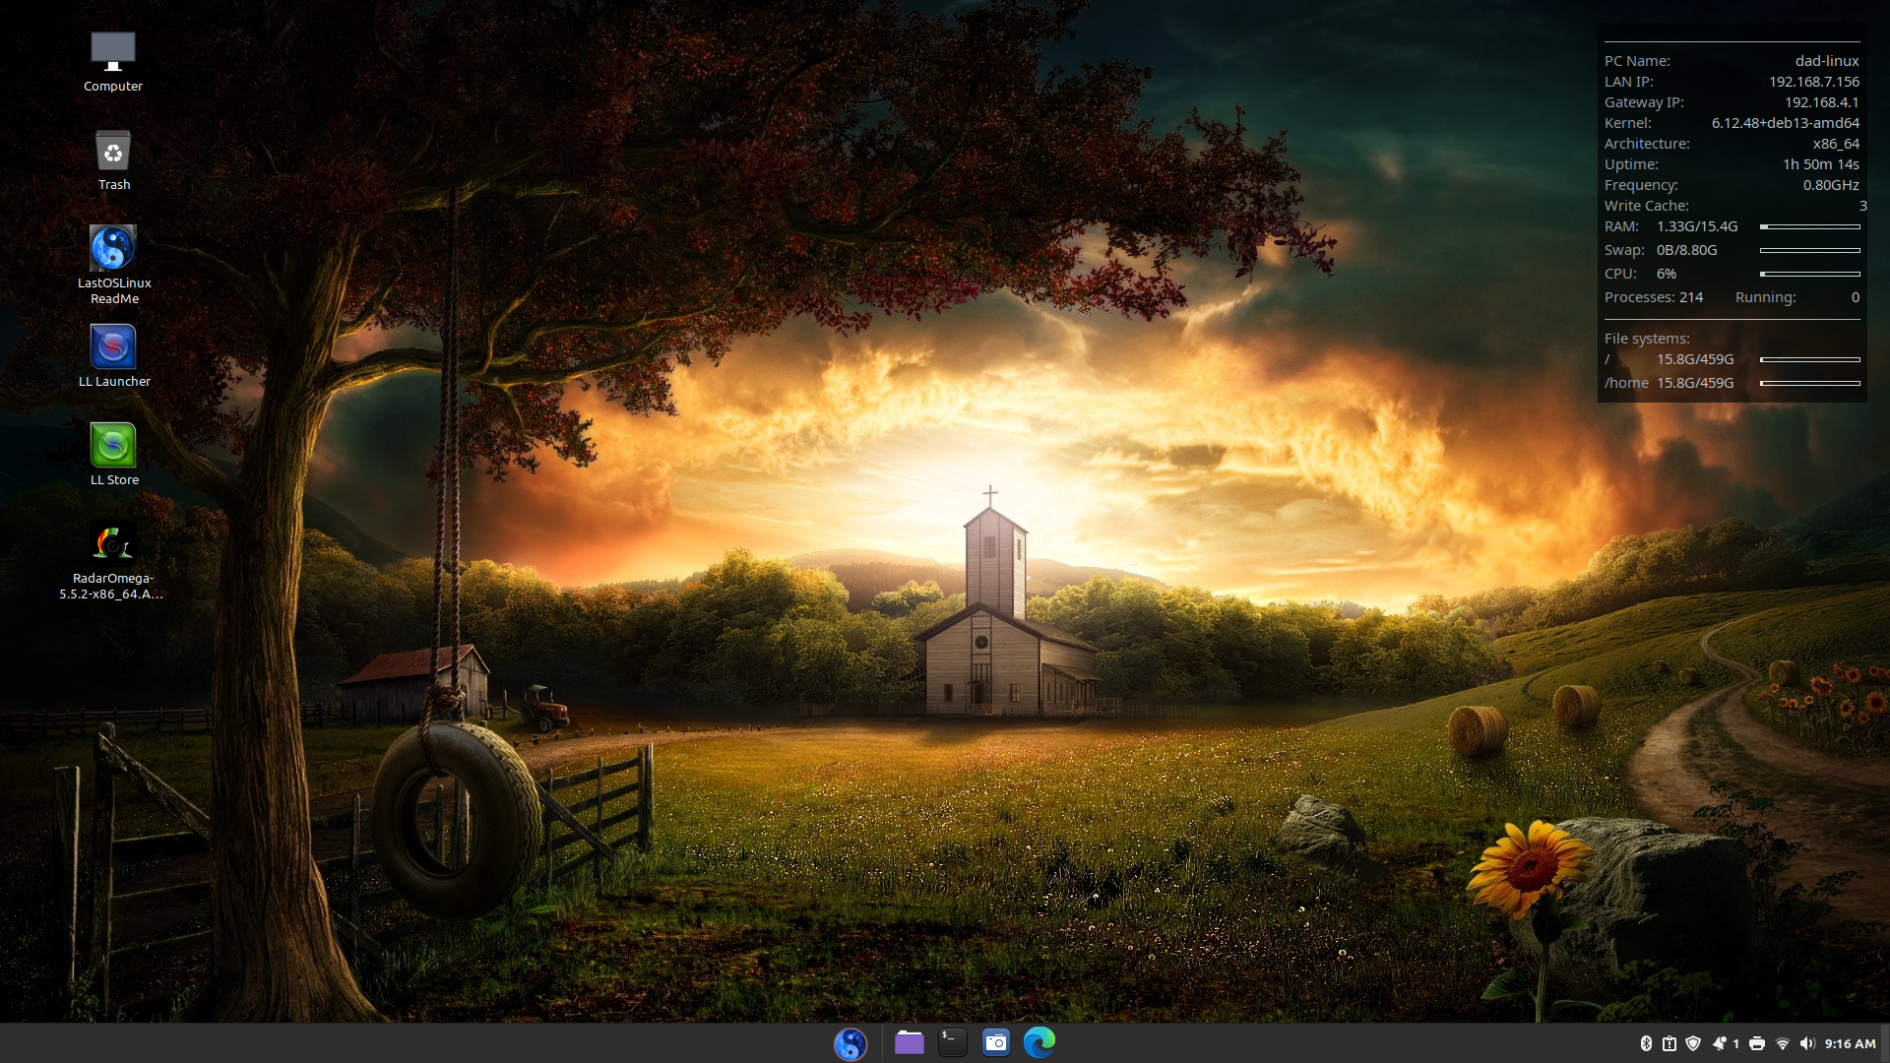Open the Wi-Fi network tray menu

(1783, 1043)
